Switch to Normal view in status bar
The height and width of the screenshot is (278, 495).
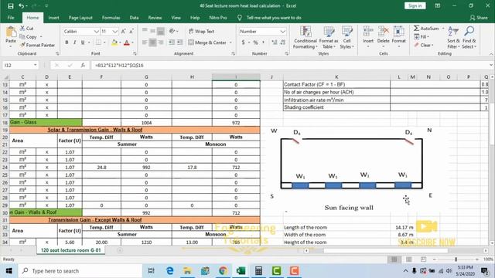point(394,259)
